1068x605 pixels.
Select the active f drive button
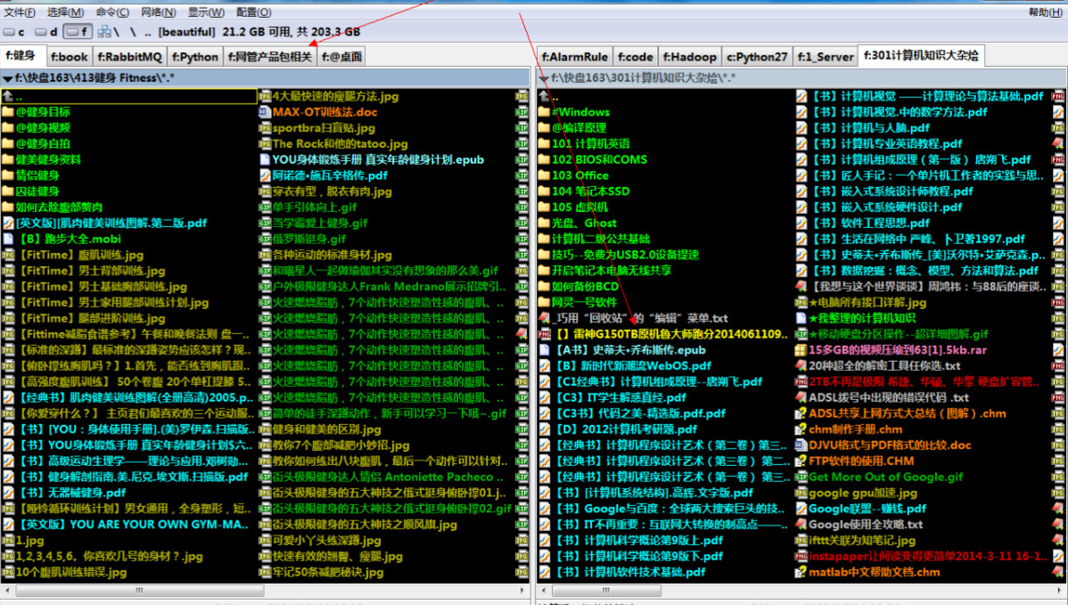pyautogui.click(x=77, y=32)
